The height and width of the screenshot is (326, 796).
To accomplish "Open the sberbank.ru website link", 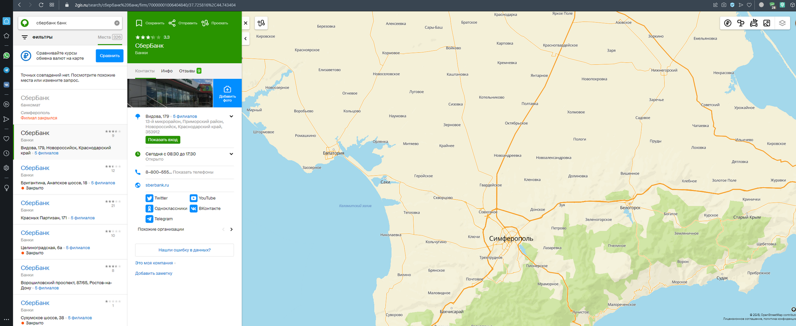I will 157,185.
